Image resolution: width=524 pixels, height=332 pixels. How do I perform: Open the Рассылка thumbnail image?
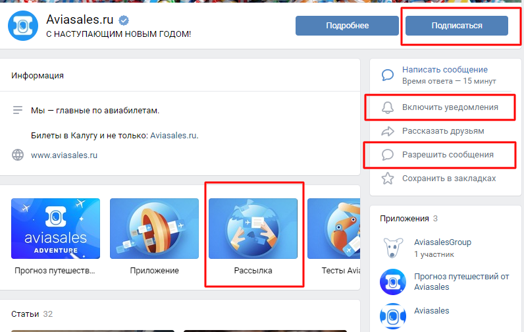(x=253, y=229)
